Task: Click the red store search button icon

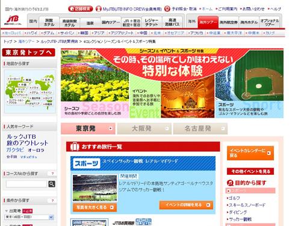Action: point(80,9)
